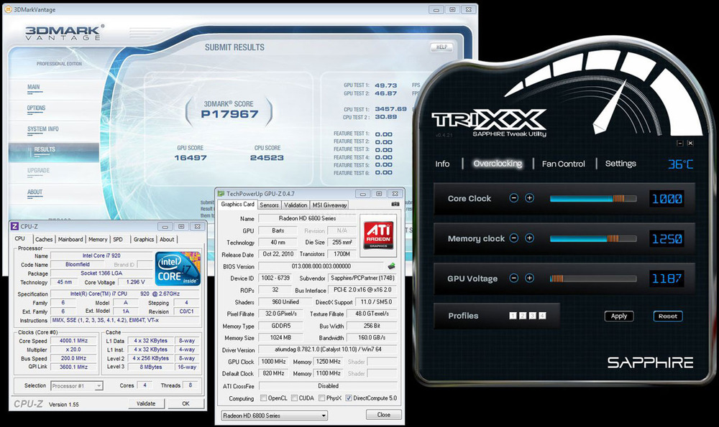Click the Memory clock slider bar
The height and width of the screenshot is (427, 719).
click(593, 238)
